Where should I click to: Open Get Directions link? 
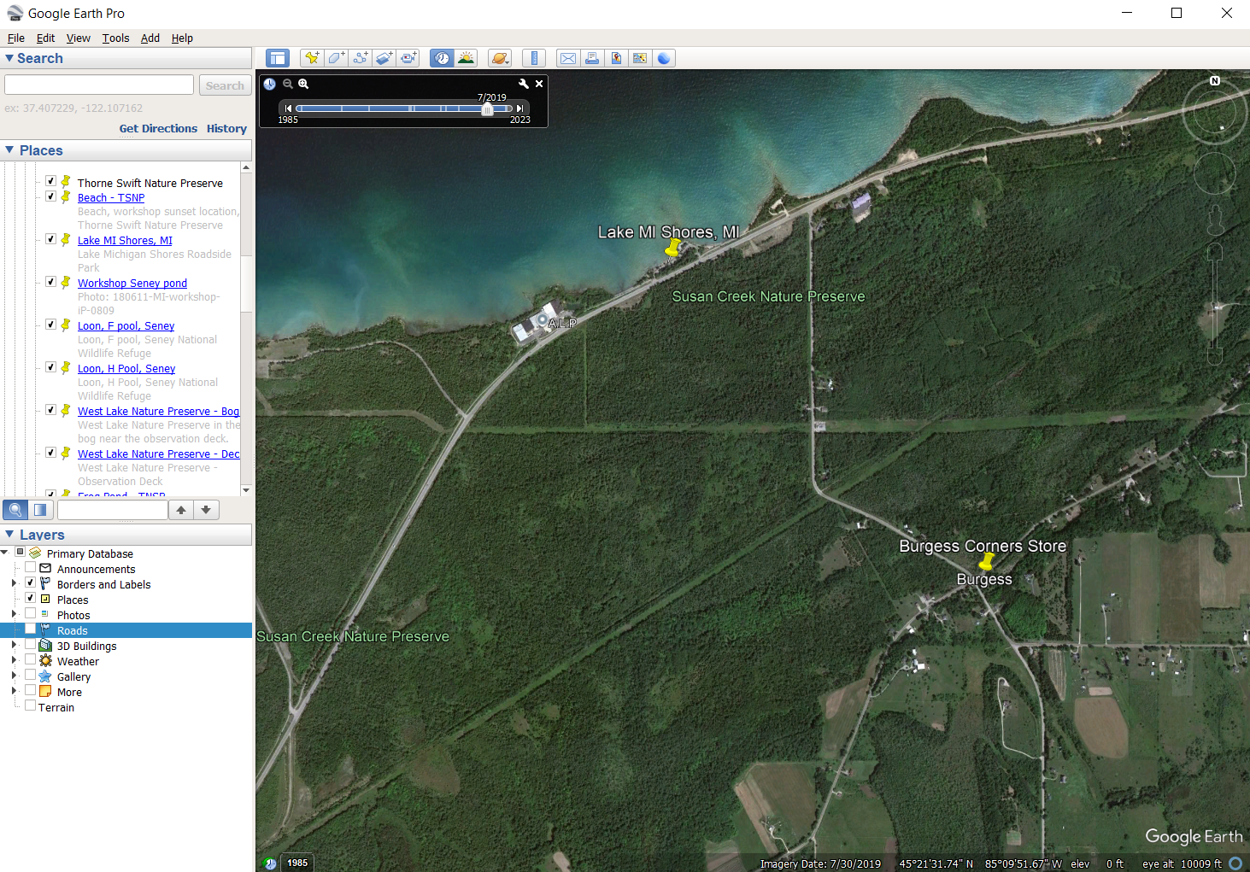(x=158, y=128)
